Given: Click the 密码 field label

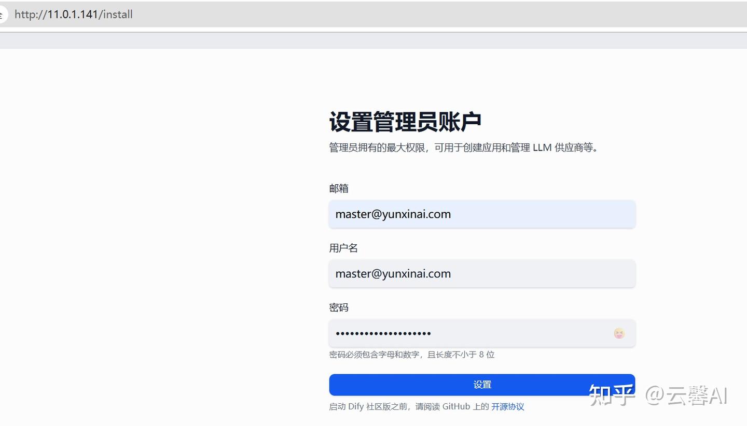Looking at the screenshot, I should coord(338,307).
